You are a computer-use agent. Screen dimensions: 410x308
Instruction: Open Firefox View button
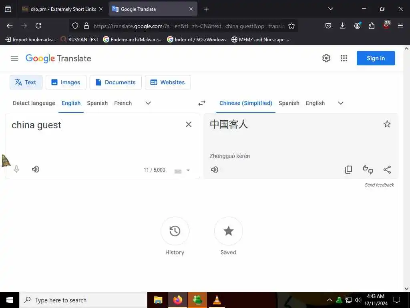coord(8,9)
